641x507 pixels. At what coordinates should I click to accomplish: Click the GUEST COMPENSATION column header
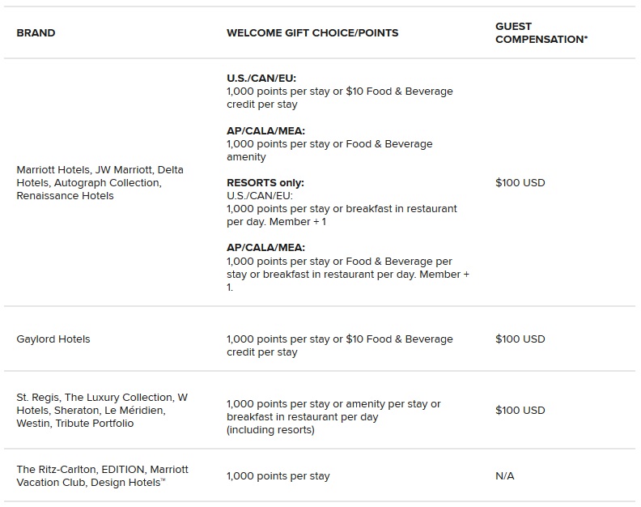(541, 33)
